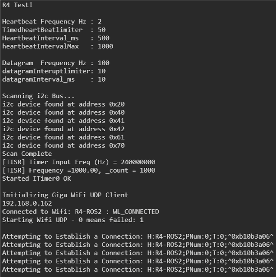Screen dimensions: 276x277
Task: Click the WL_CONNECTED Wifi status line
Action: coord(80,211)
